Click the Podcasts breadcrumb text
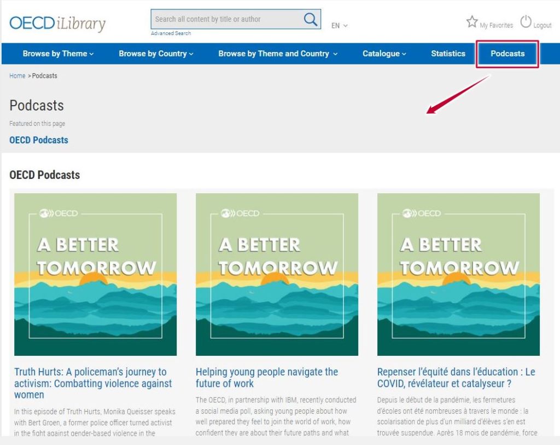Image resolution: width=560 pixels, height=445 pixels. (45, 76)
